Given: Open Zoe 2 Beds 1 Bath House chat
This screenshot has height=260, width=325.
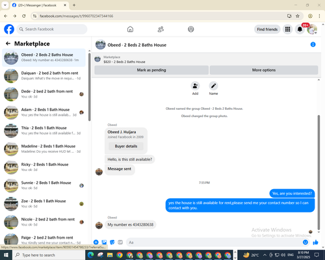Looking at the screenshot, I should pyautogui.click(x=44, y=203).
